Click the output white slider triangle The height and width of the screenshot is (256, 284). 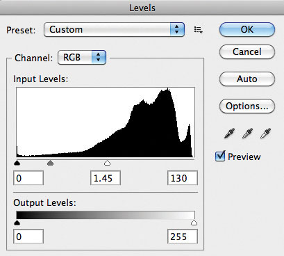coord(194,223)
